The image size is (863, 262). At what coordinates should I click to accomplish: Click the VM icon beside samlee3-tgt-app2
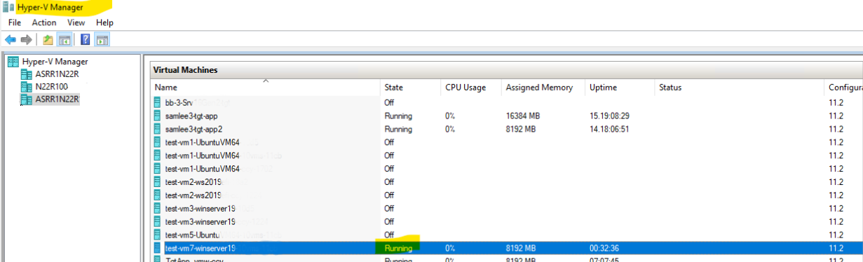(x=158, y=129)
